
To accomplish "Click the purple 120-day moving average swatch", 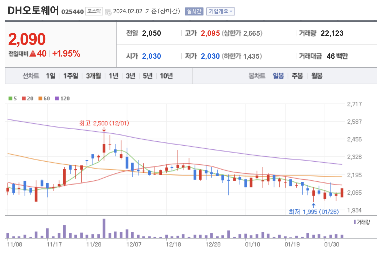I will tap(57, 98).
